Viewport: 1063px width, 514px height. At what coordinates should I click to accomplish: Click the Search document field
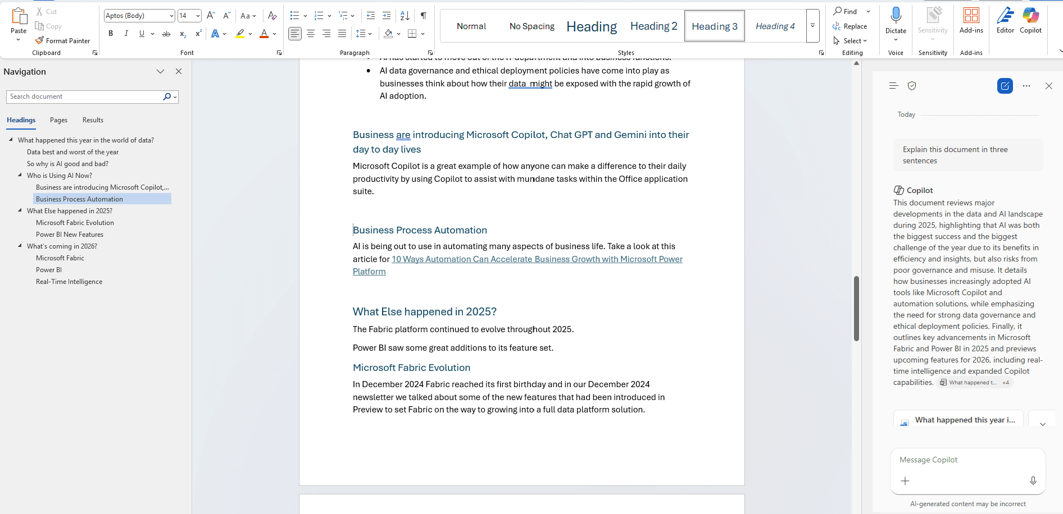84,97
